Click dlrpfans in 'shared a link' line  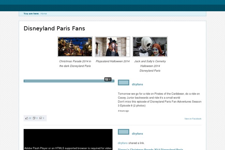click(x=123, y=143)
